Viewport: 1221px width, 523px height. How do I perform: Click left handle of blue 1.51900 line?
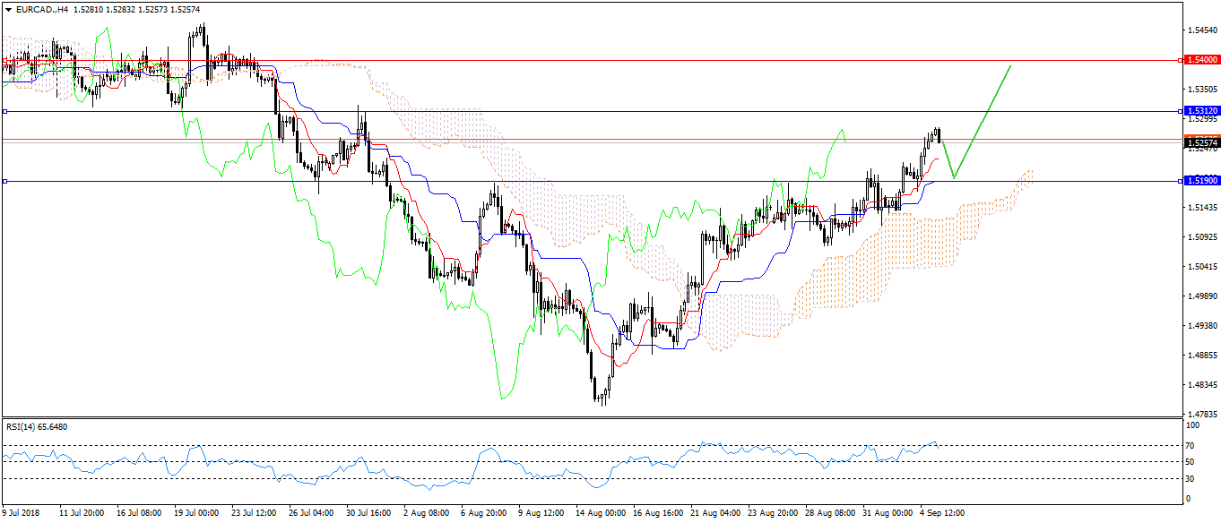coord(4,181)
